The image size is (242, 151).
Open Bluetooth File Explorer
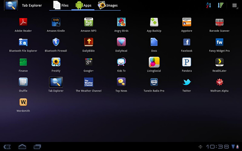click(23, 42)
